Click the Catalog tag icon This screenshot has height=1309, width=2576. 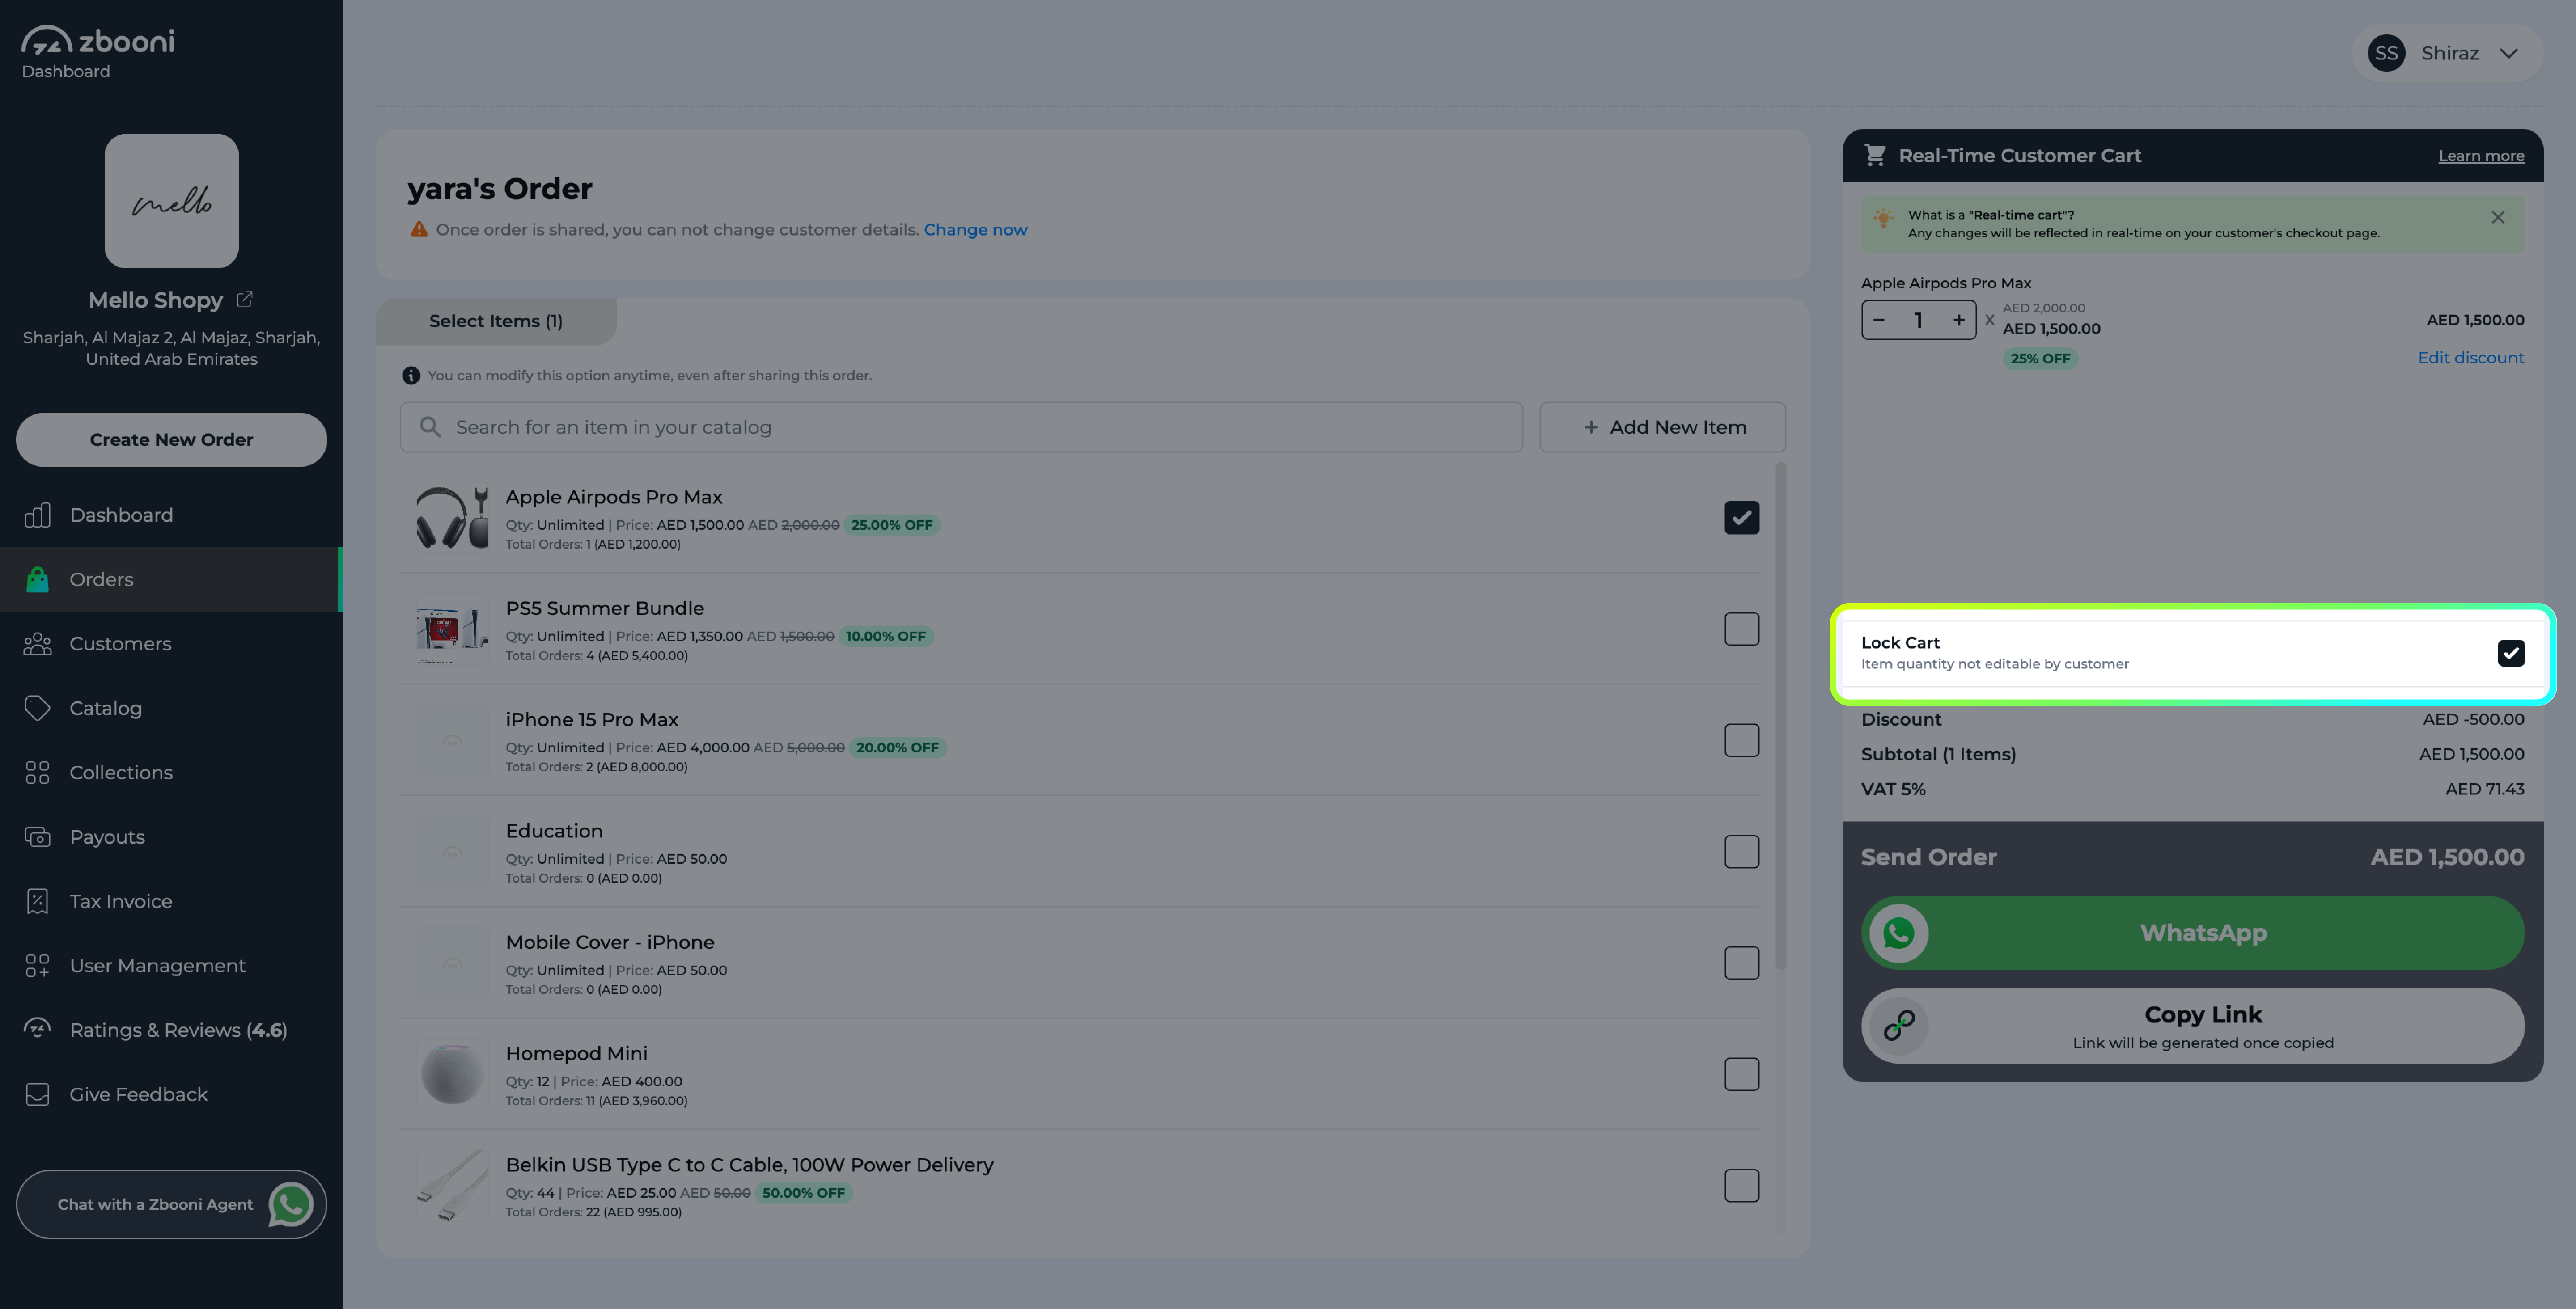pyautogui.click(x=37, y=708)
